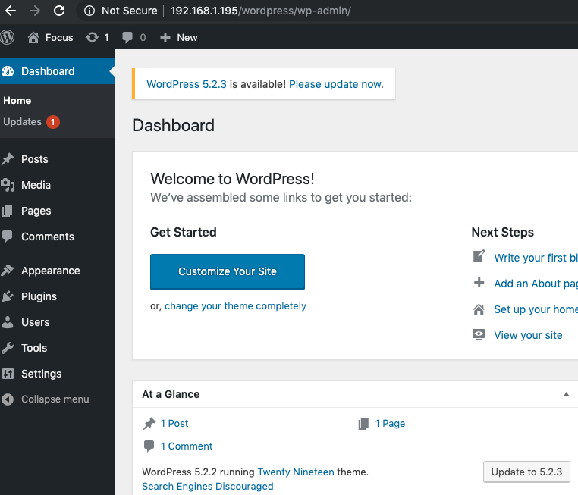This screenshot has width=578, height=495.
Task: Click Search Engines Discouraged link
Action: pos(208,486)
